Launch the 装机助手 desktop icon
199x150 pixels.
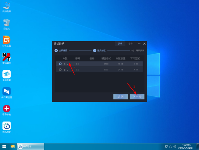point(7,127)
